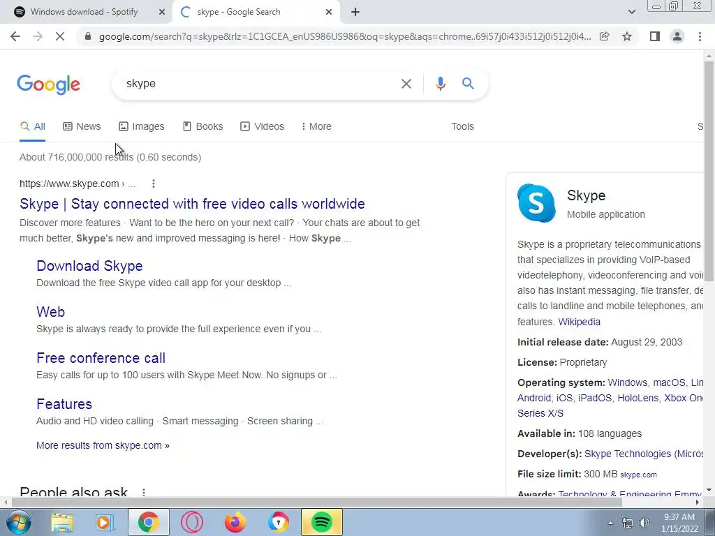Switch to the Windows download - Spotify tab

click(x=84, y=12)
